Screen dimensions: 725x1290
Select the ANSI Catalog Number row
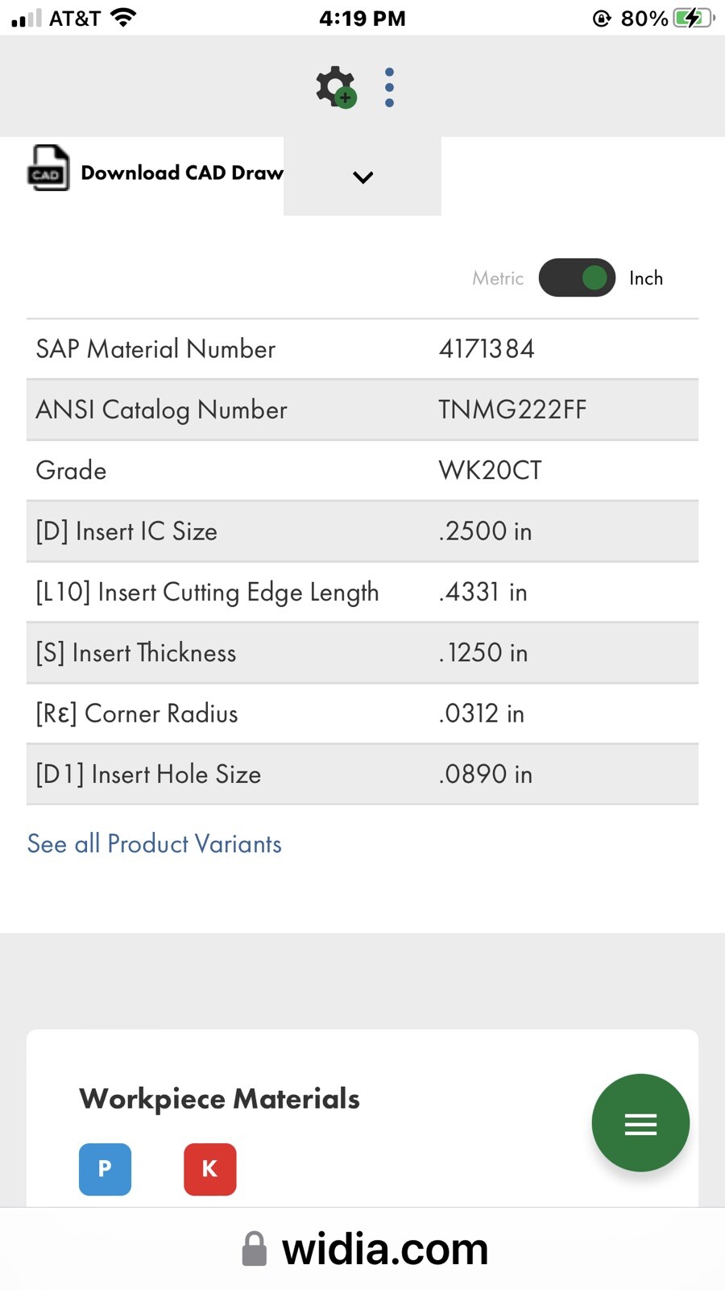[x=362, y=410]
